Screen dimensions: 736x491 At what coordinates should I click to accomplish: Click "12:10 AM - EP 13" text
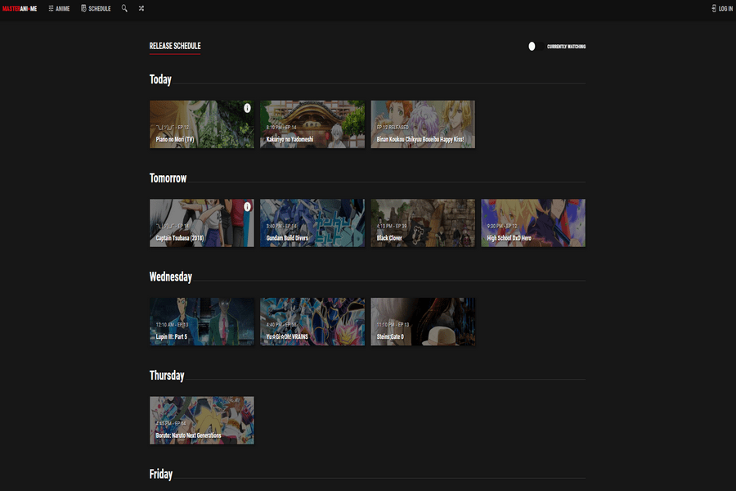pos(172,325)
